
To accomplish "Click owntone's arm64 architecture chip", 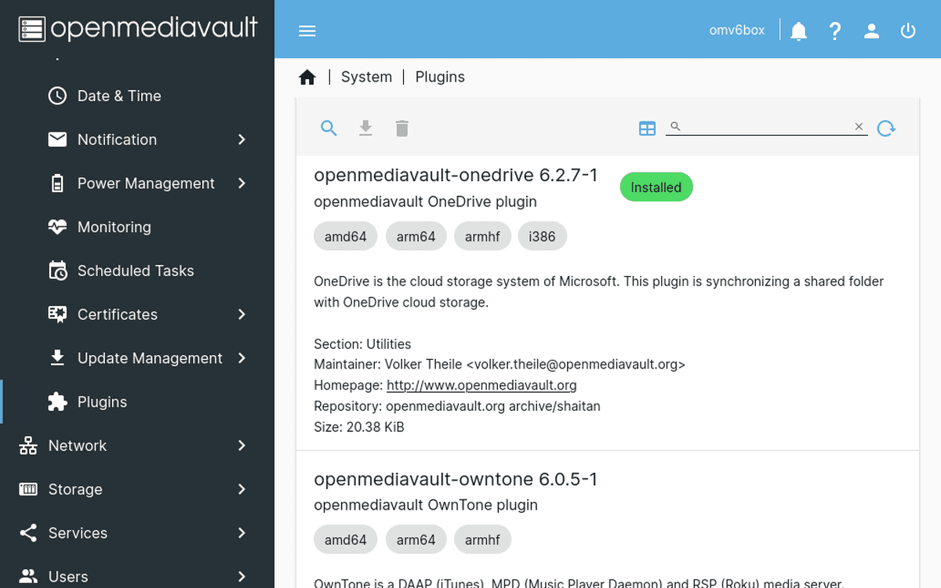I will tap(416, 539).
